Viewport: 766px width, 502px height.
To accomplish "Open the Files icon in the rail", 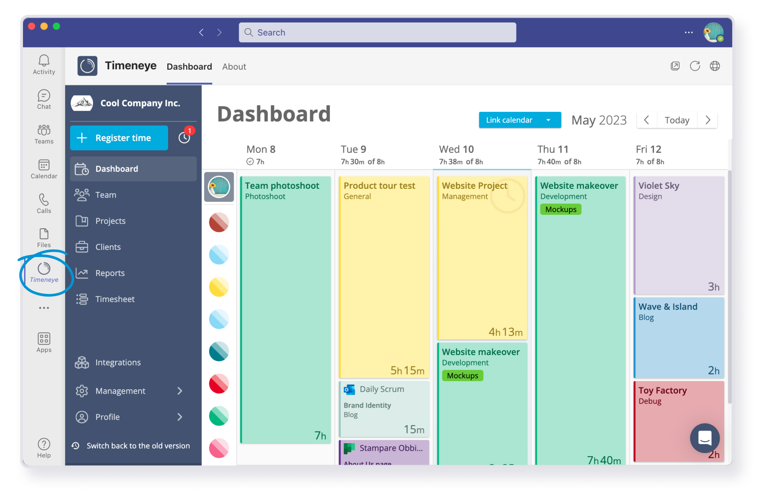I will click(x=44, y=238).
